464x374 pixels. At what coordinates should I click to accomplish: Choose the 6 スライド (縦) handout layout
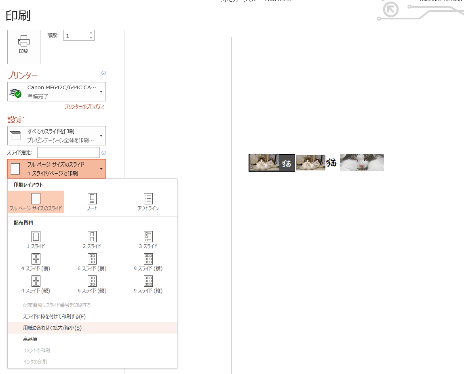[x=92, y=284]
